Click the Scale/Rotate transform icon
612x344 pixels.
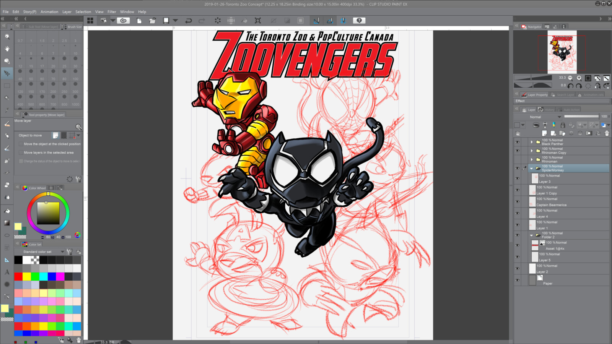pyautogui.click(x=258, y=21)
